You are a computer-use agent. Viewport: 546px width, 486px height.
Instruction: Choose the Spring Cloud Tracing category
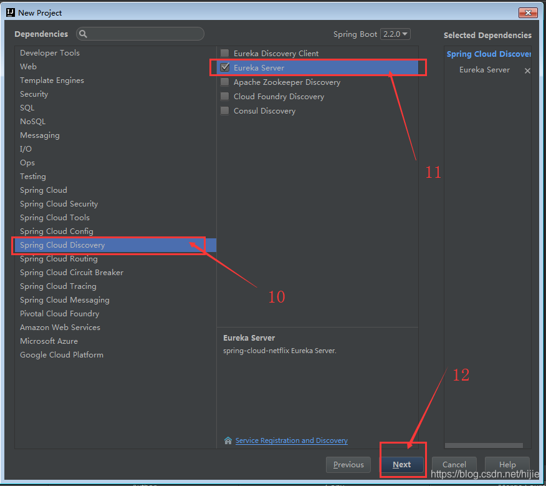(x=115, y=286)
